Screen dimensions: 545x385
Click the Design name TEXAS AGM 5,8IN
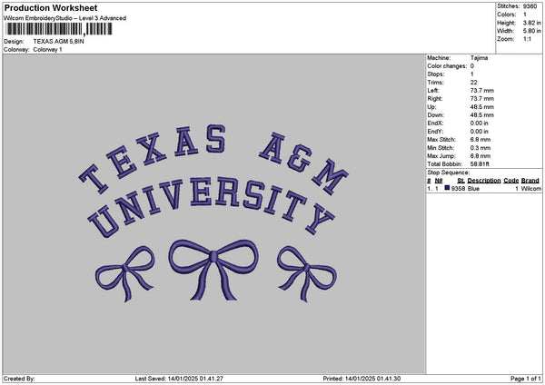58,42
